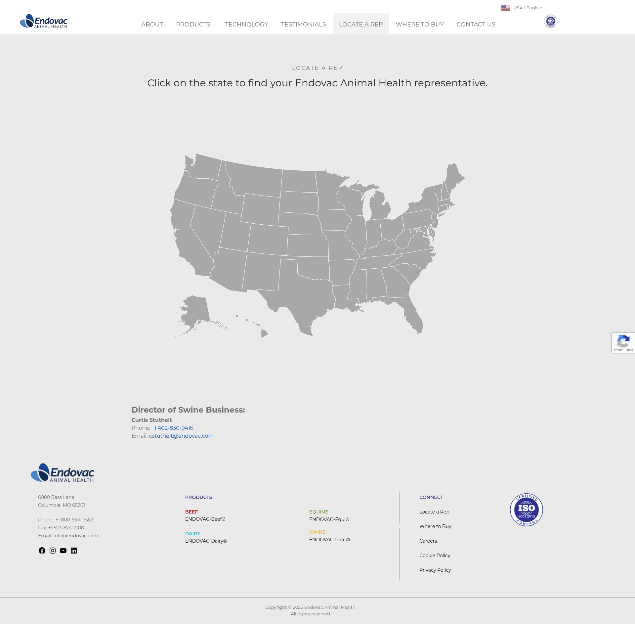This screenshot has height=624, width=635.
Task: Open the TESTIMONIALS menu item
Action: (x=304, y=24)
